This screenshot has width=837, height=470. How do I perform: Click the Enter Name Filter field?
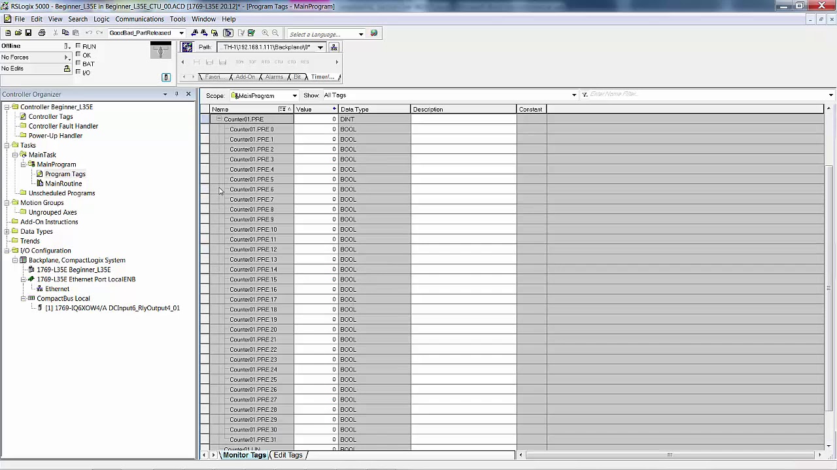coord(706,95)
